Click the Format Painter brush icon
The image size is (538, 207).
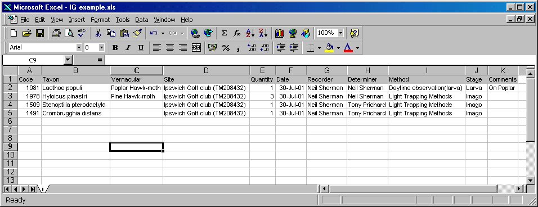click(137, 33)
